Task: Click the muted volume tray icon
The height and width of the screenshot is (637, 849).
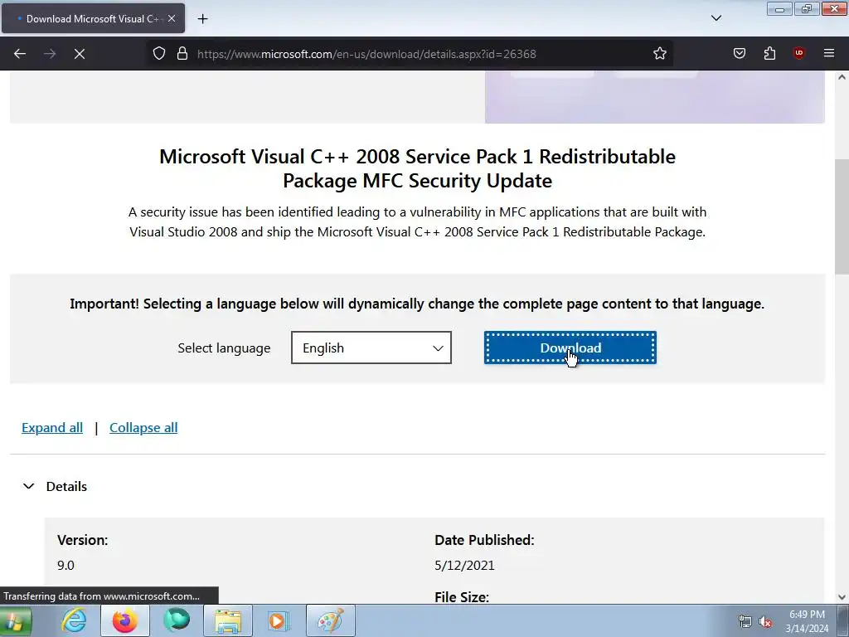Action: 765,622
